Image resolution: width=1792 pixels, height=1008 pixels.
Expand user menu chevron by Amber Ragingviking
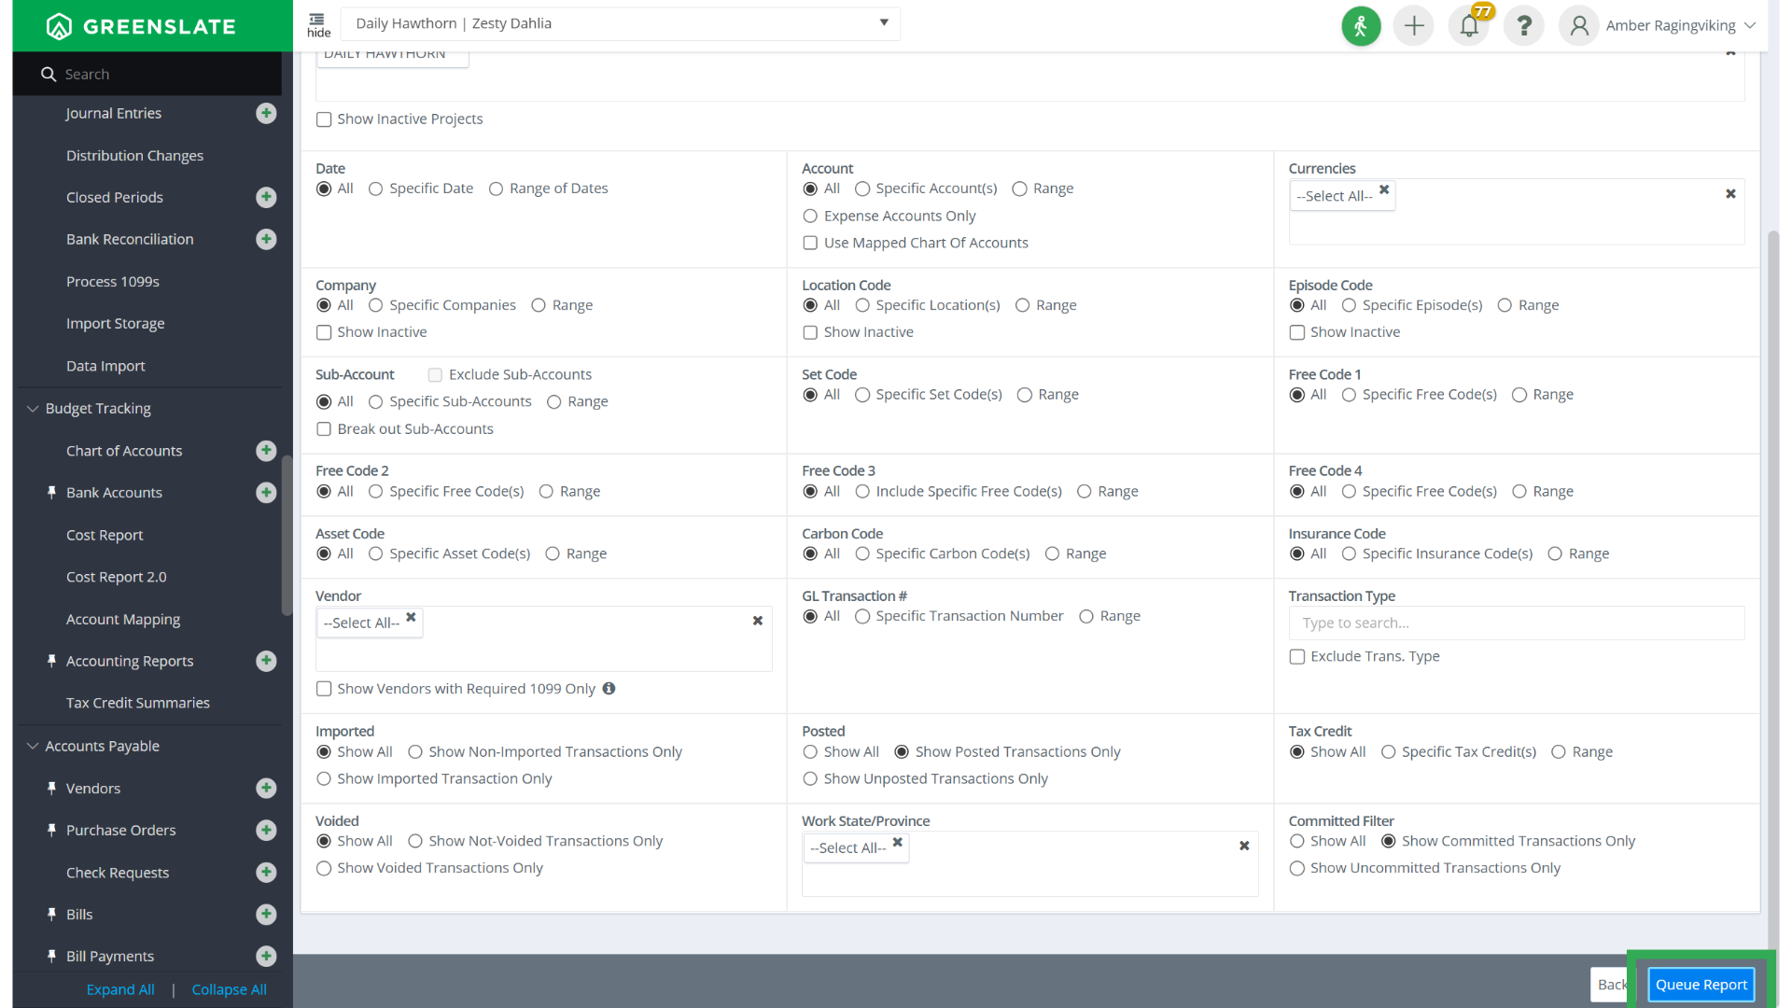pos(1750,25)
